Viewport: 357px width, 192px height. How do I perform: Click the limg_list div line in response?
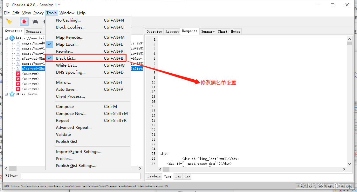210,159
